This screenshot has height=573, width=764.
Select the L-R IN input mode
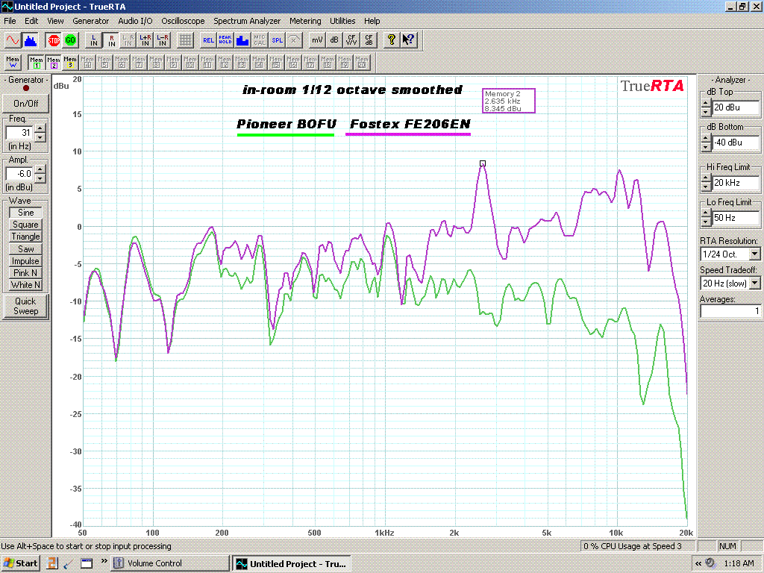[162, 40]
